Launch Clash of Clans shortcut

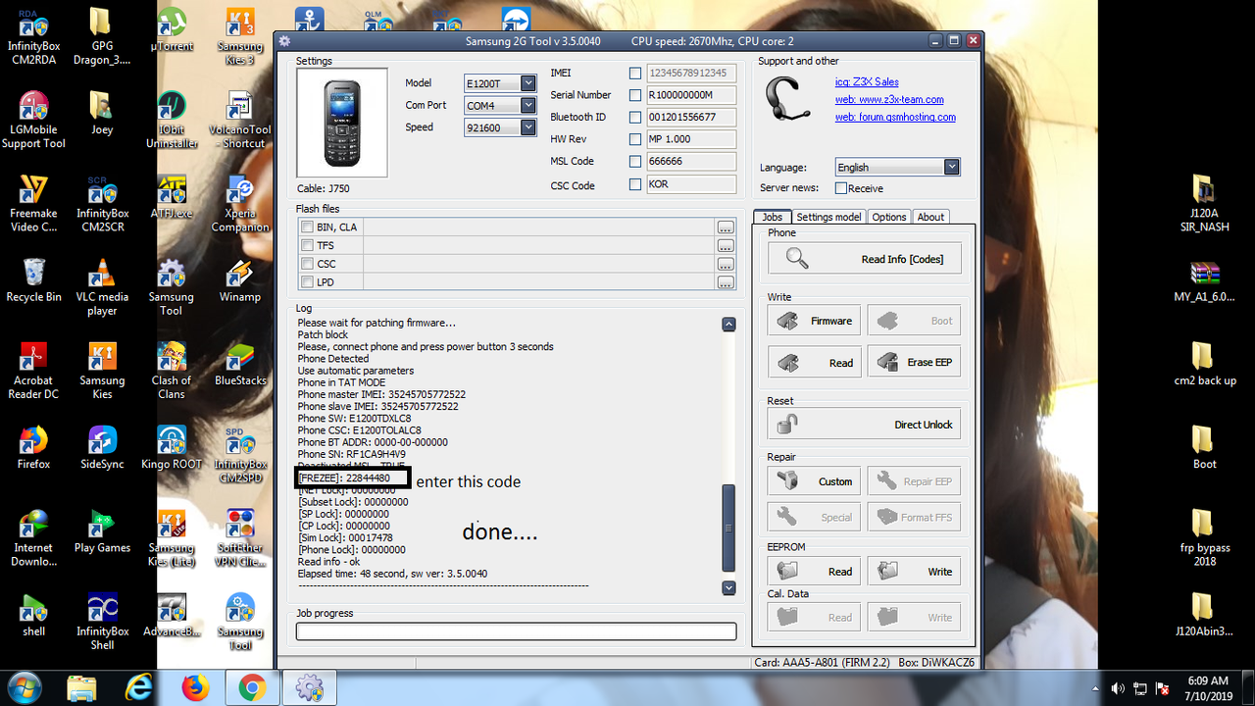click(172, 371)
